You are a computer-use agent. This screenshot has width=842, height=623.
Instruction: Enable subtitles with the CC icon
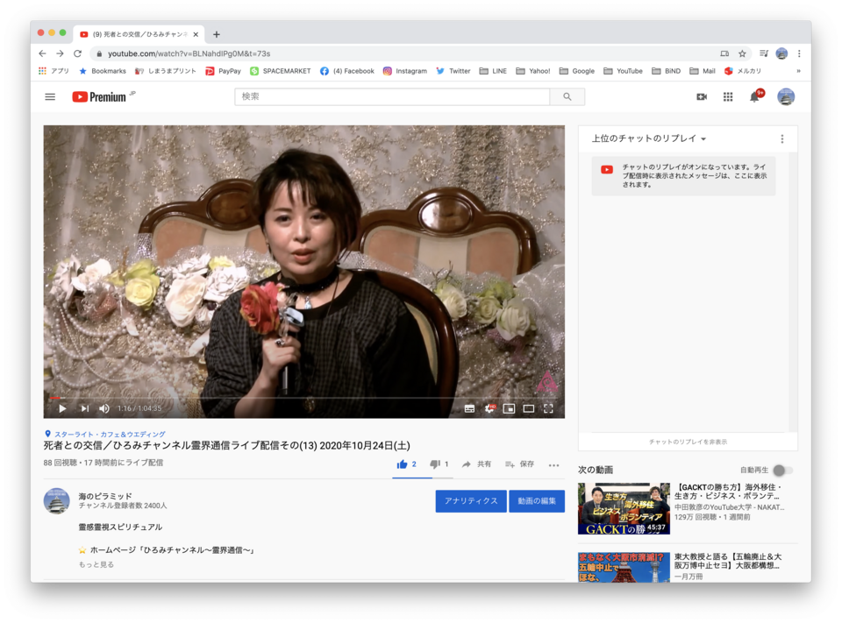click(x=469, y=408)
